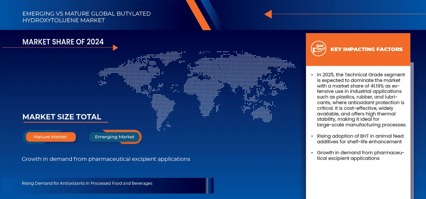Enable the first bullet about Technical Grade segment
This screenshot has height=199, width=426.
pyautogui.click(x=361, y=99)
